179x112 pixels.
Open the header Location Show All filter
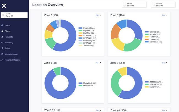(x=163, y=5)
